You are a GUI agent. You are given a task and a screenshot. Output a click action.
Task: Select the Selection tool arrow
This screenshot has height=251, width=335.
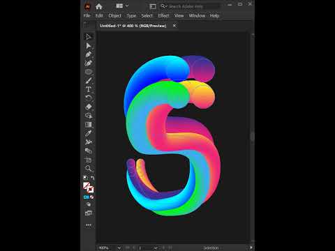click(89, 37)
